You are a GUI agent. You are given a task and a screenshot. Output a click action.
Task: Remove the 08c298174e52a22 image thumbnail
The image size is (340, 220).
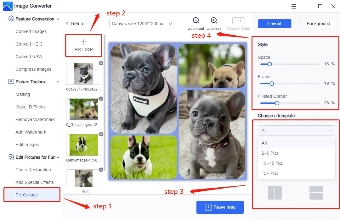101,63
